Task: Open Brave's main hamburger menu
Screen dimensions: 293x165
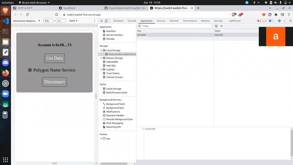Action: [x=289, y=15]
